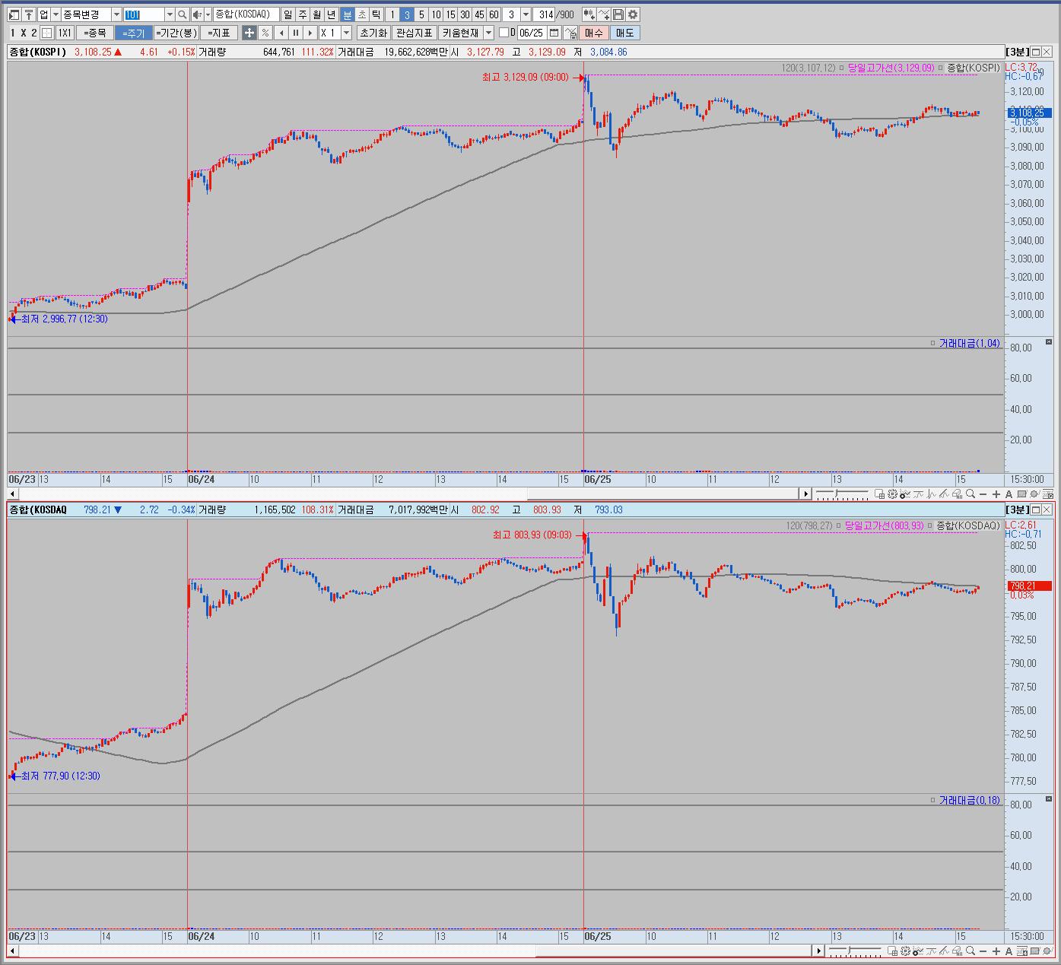Toggle 당일고가선 indicator box in KOSPI chart

[x=940, y=68]
